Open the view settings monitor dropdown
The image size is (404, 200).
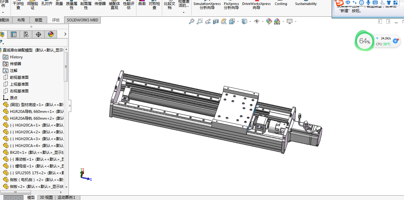(295, 21)
